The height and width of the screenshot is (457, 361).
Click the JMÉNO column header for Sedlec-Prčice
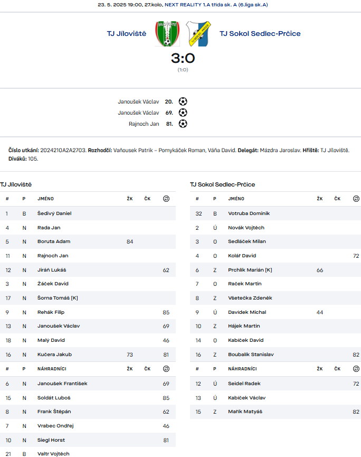236,199
